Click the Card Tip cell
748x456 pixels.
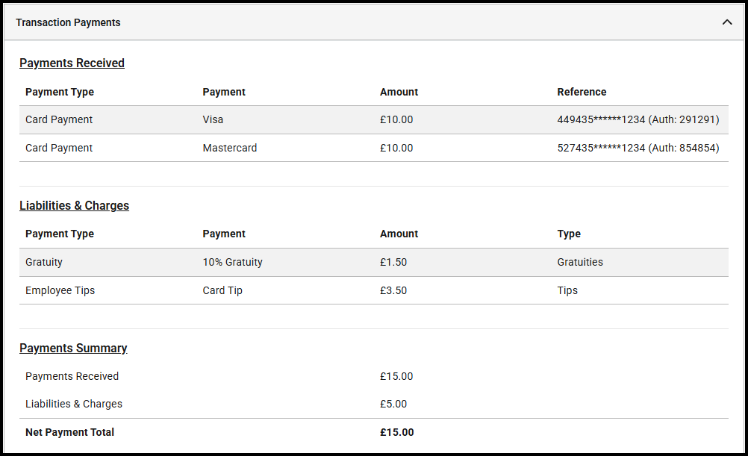click(222, 290)
